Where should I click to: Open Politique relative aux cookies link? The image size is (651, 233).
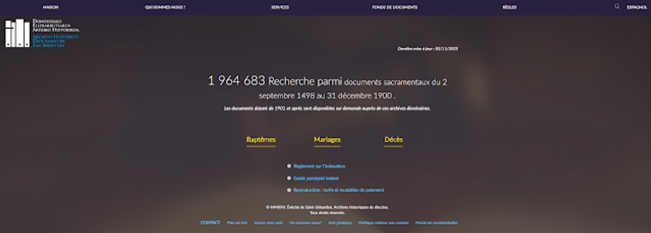384,223
